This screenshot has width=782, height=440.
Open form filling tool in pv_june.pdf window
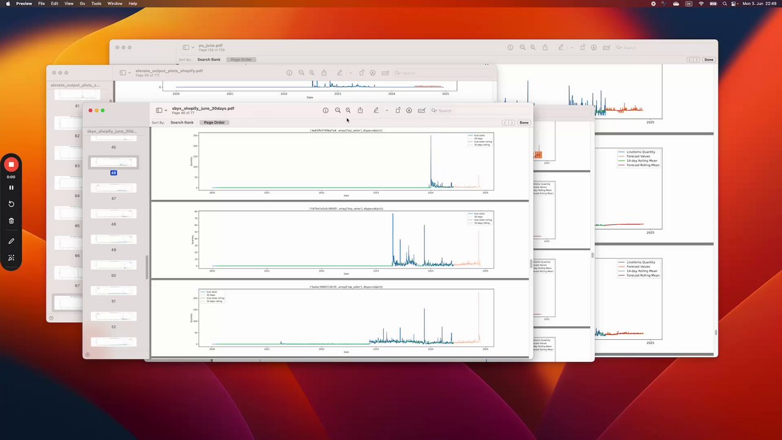tap(606, 48)
